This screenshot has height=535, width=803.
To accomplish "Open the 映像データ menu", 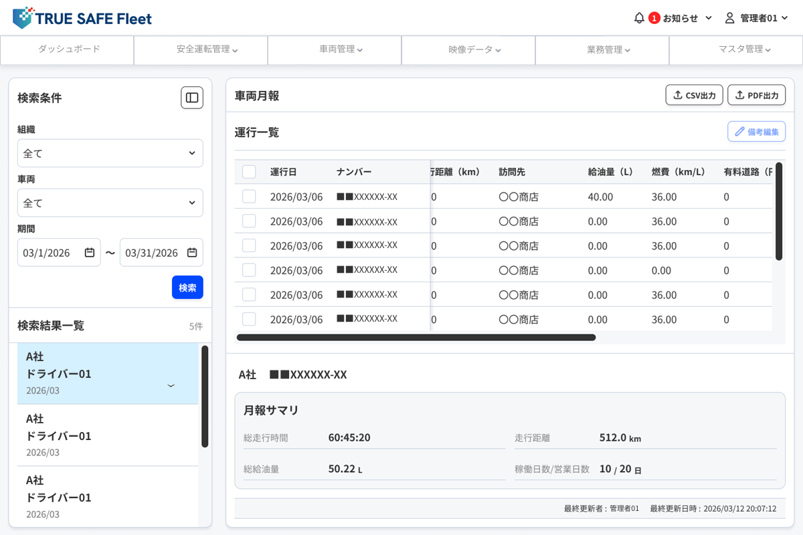I will [x=468, y=49].
